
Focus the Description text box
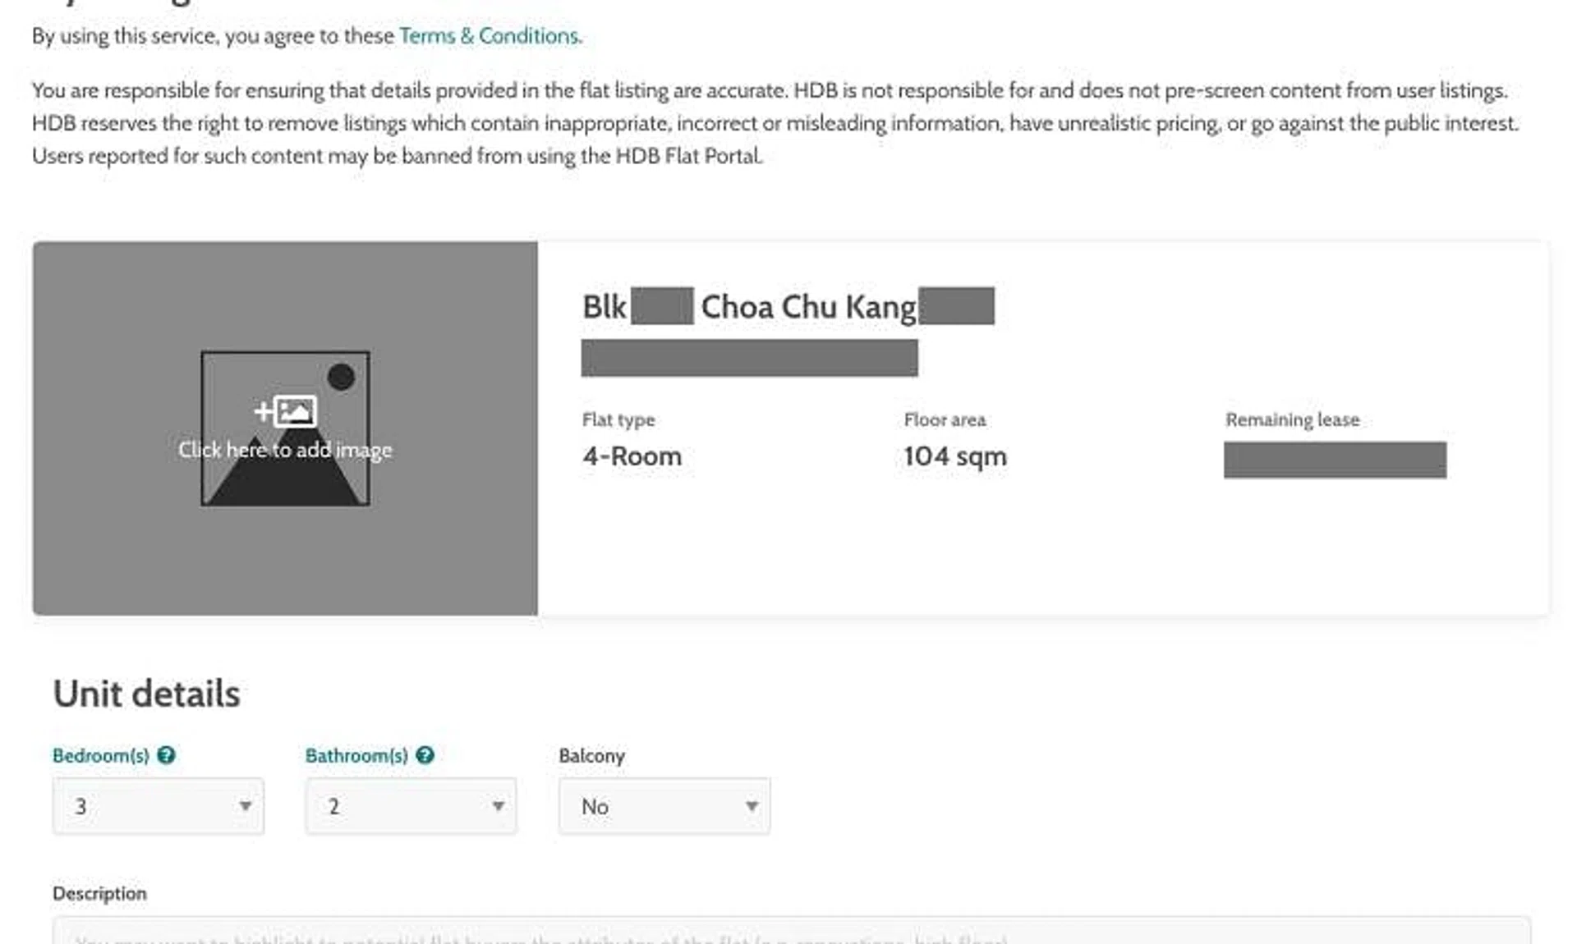click(791, 932)
